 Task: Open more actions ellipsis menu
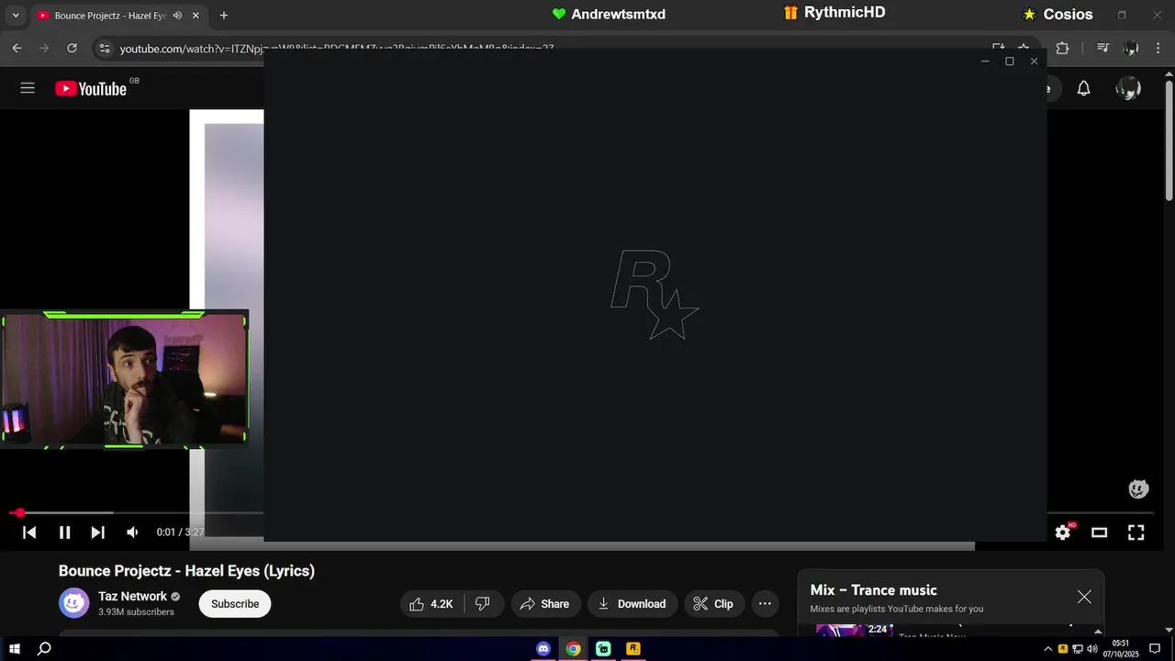[x=765, y=603]
